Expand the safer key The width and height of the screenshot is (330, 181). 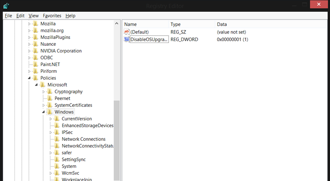[x=51, y=153]
